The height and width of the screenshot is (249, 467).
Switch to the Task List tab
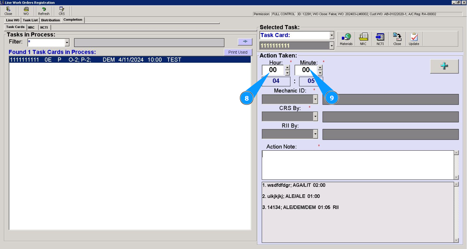[x=30, y=20]
